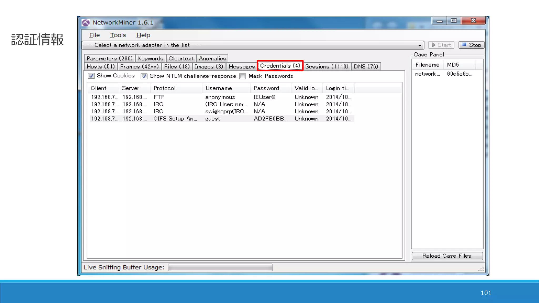Open the File menu
Screen dimensions: 539x303
click(94, 35)
